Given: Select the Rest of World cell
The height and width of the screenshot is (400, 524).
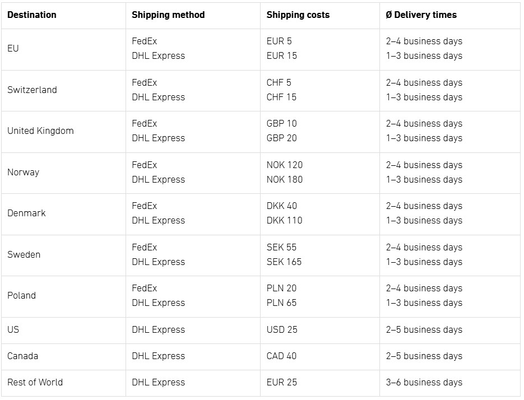Looking at the screenshot, I should pos(35,382).
